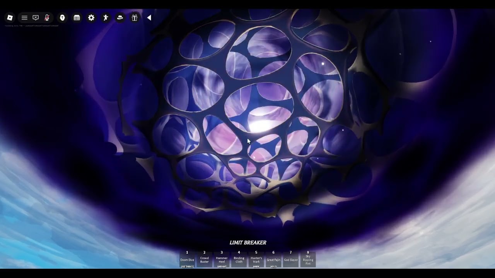Open the settings gear
Screen dimensions: 495x278
pyautogui.click(x=91, y=18)
